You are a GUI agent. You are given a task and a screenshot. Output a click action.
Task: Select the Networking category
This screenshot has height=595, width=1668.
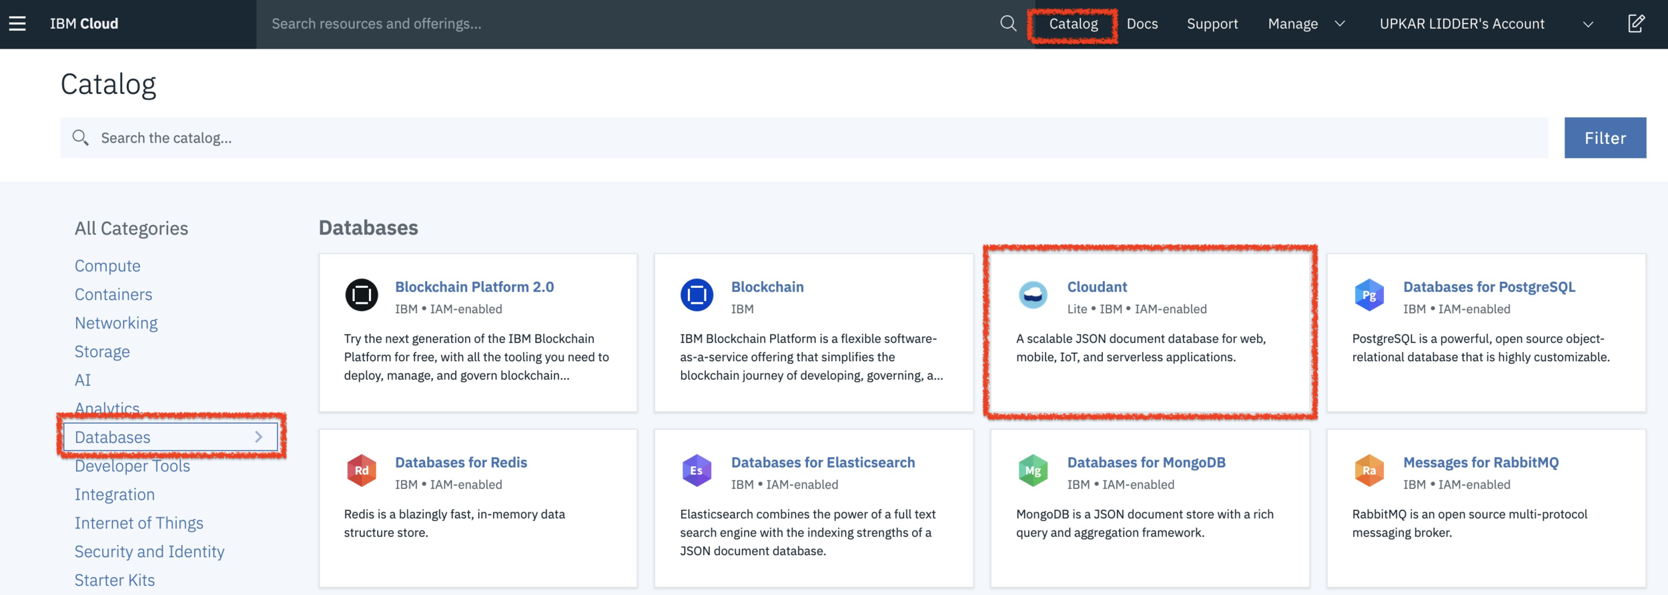click(x=116, y=323)
